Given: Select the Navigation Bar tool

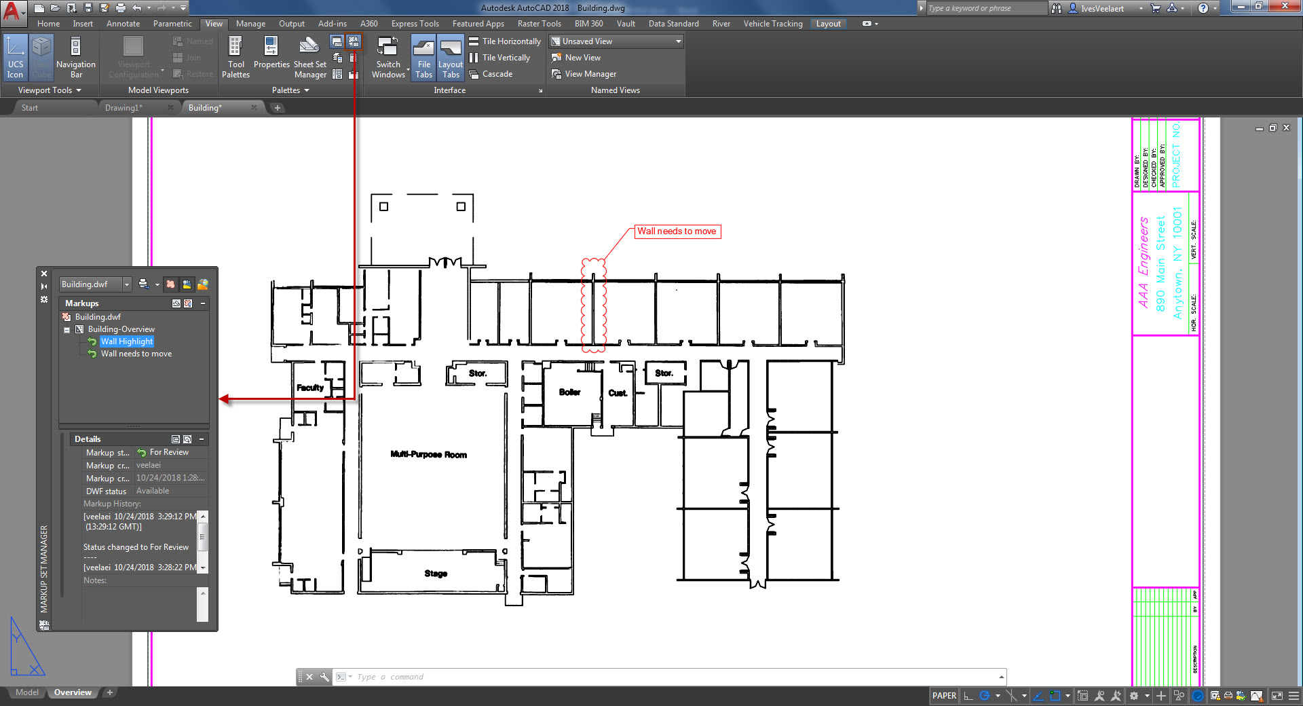Looking at the screenshot, I should coord(75,57).
